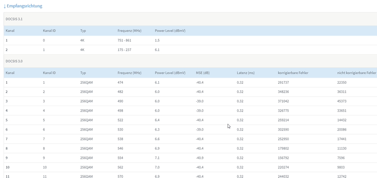Select the 4K type in the 751 - 861 row

(x=82, y=40)
